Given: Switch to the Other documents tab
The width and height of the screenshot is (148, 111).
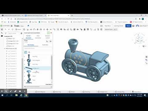Looking at the screenshot, I should point(38,37).
